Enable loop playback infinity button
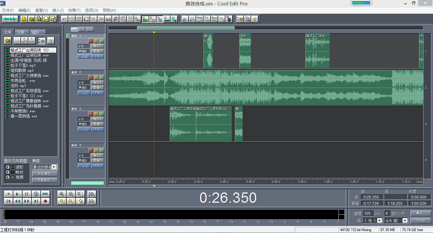Screen dimensions: 433x233 (x=45, y=194)
